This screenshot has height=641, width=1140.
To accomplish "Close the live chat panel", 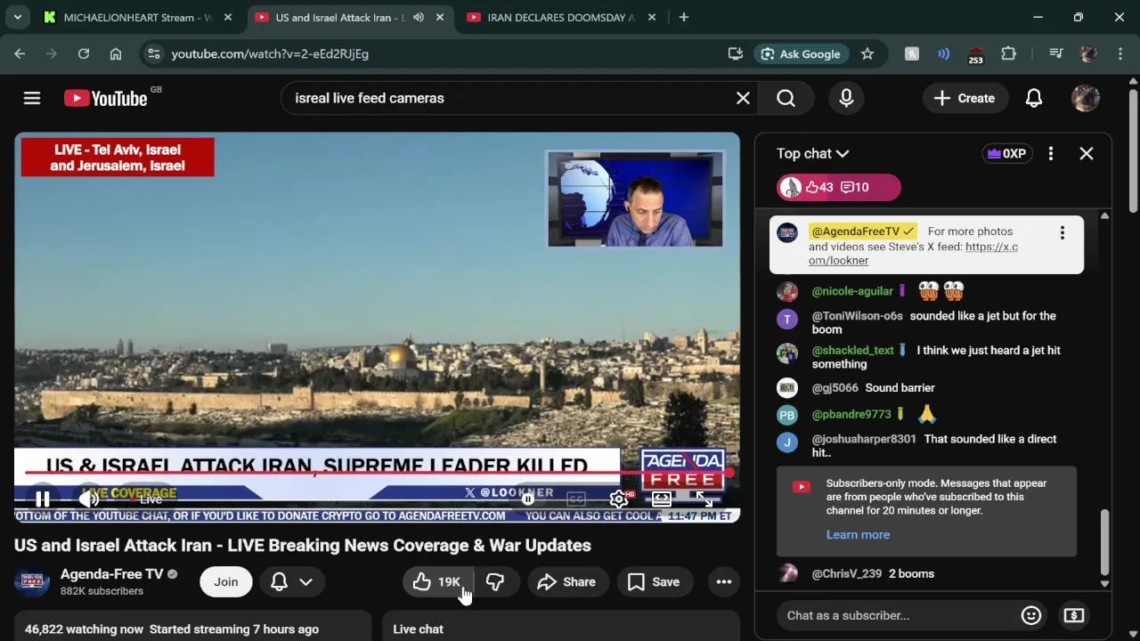I will (x=1087, y=153).
